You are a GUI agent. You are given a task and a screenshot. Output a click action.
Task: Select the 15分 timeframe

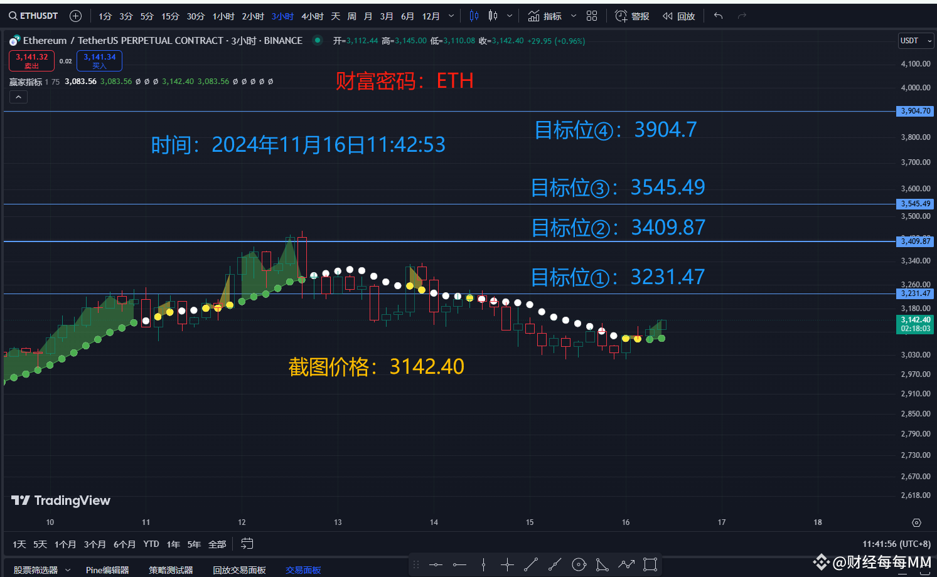click(x=170, y=16)
